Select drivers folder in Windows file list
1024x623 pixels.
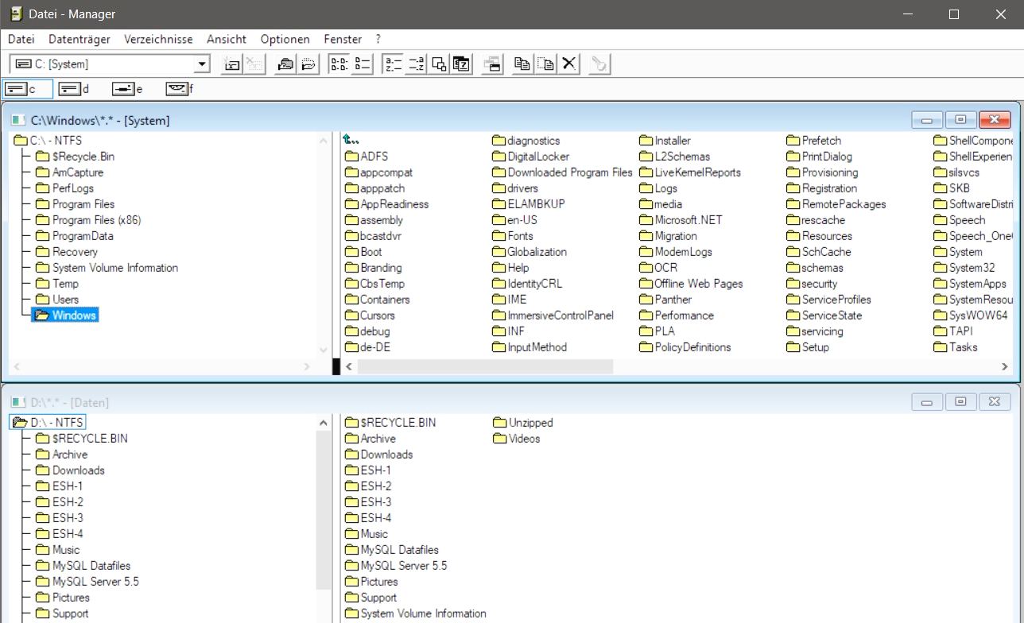click(x=515, y=188)
